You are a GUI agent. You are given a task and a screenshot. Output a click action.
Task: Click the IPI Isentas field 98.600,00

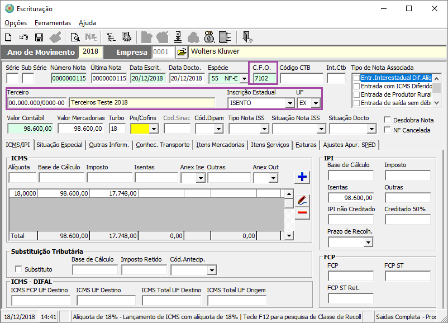tap(351, 198)
